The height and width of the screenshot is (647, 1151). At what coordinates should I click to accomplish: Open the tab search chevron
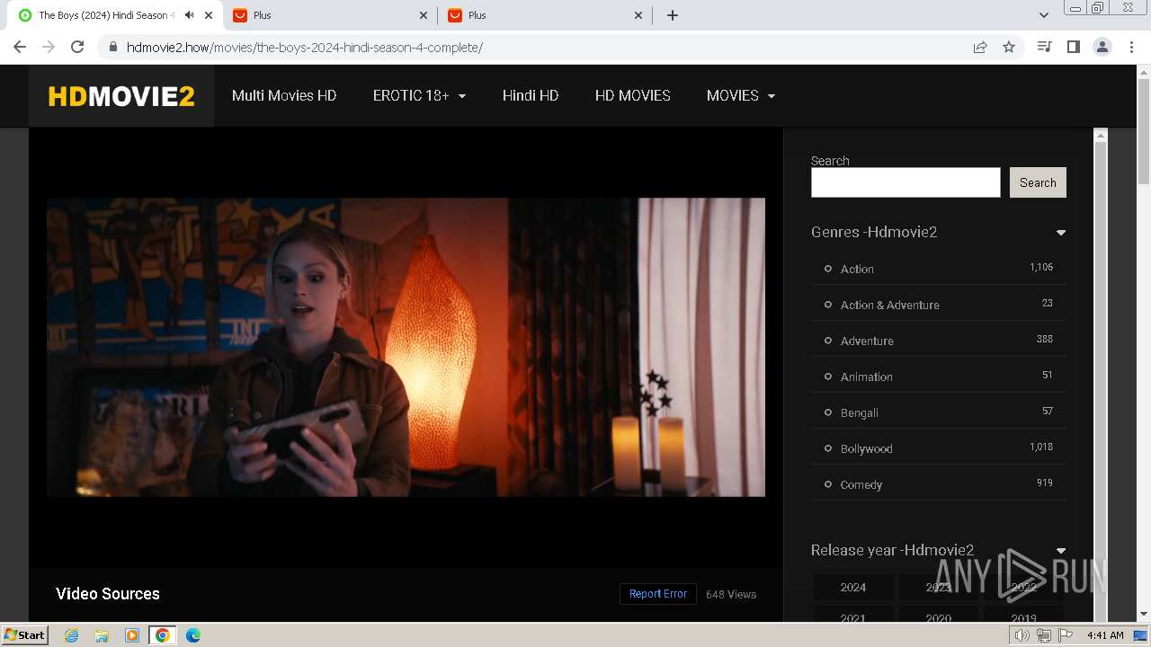pos(1043,15)
